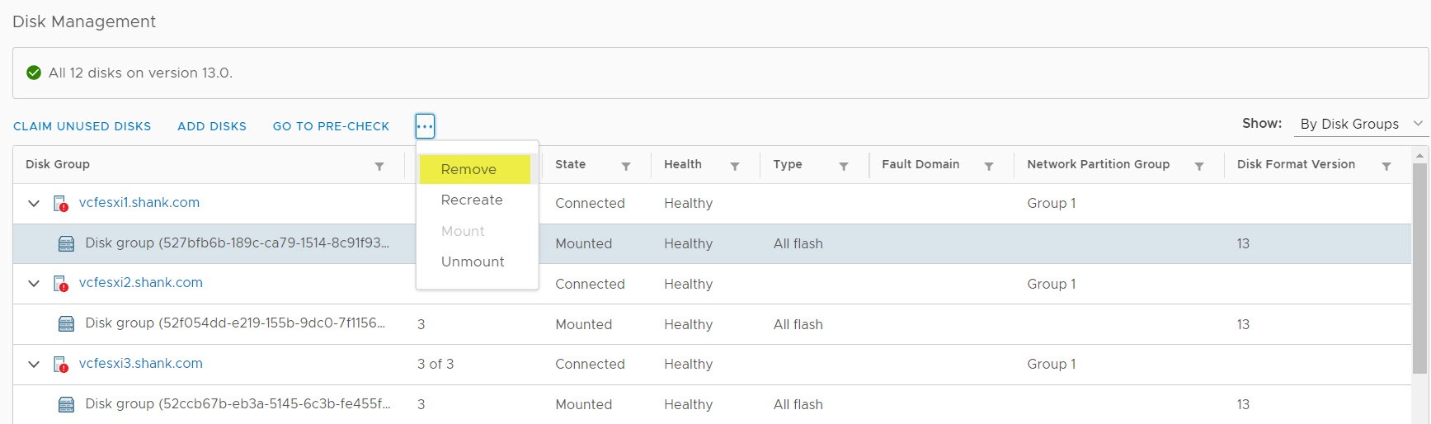The height and width of the screenshot is (424, 1431).
Task: Click the Disk Format Version column header
Action: (x=1296, y=164)
